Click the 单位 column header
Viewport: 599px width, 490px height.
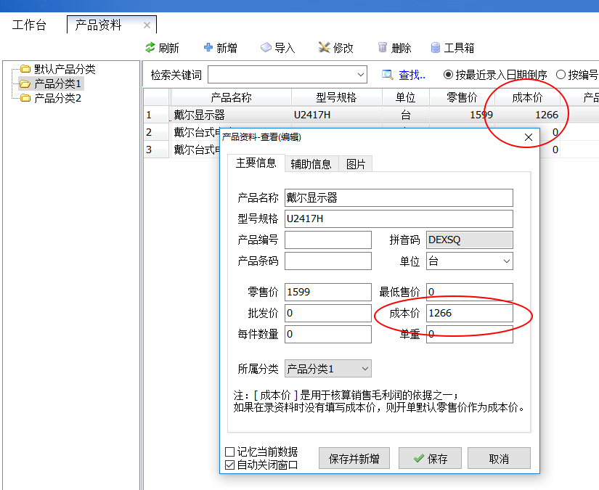406,97
